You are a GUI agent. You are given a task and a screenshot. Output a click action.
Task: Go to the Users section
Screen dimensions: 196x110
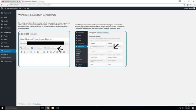click(6, 39)
